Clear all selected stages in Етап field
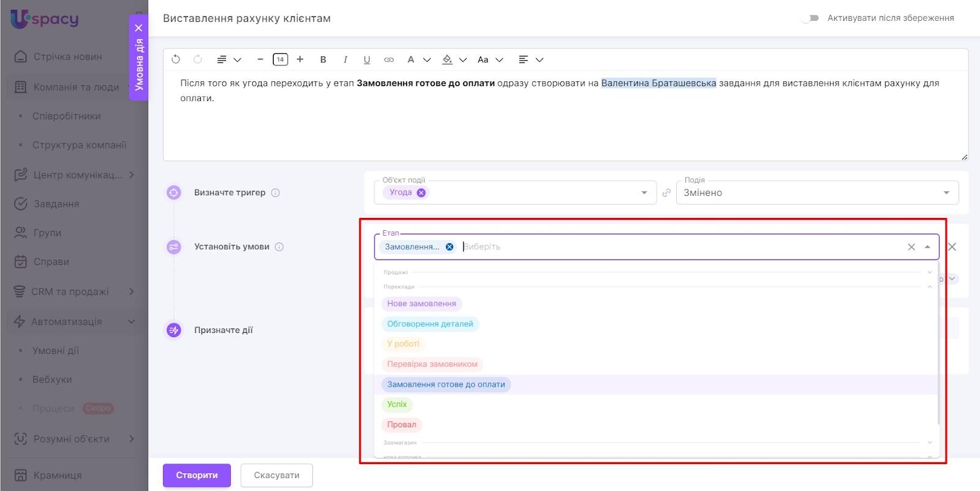 click(x=911, y=247)
